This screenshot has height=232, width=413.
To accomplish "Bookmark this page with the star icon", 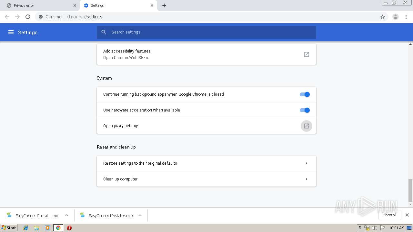I will [383, 17].
